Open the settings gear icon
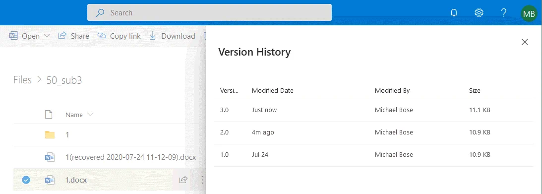 (x=479, y=13)
